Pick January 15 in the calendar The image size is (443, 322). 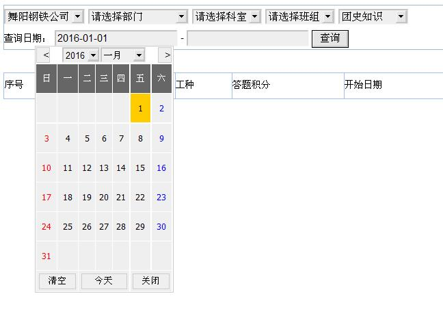(140, 168)
